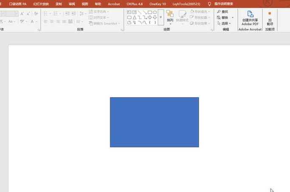Switch to the Acrobat tab

114,4
